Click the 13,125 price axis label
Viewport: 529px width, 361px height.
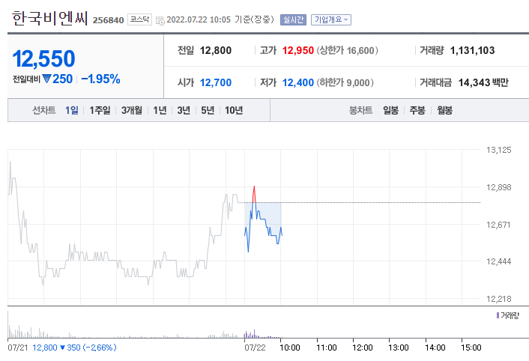tap(498, 150)
